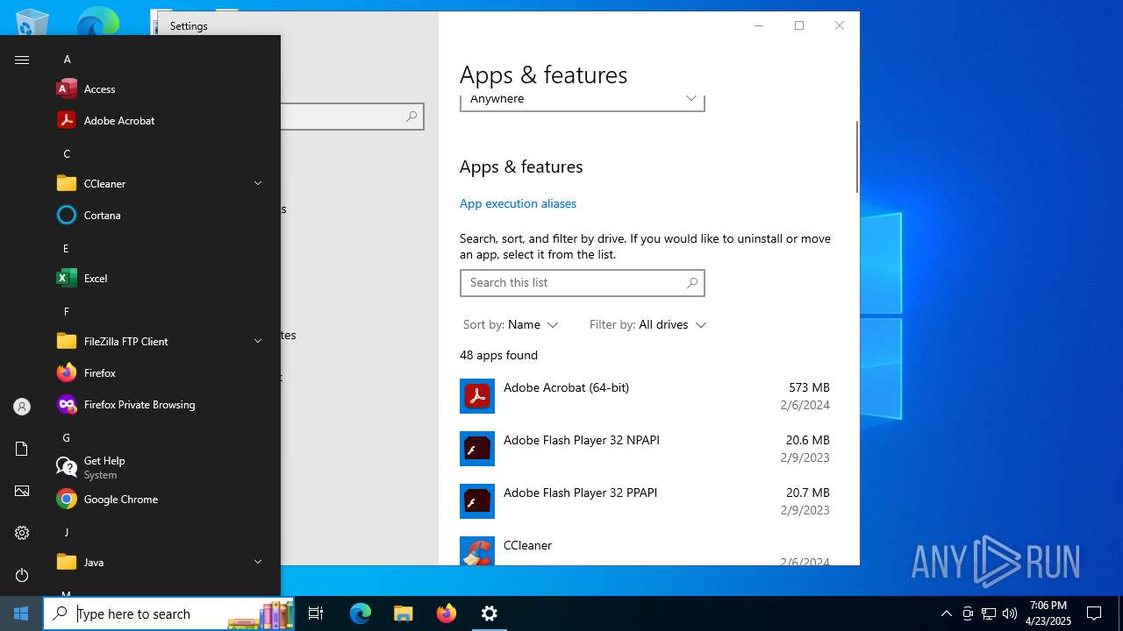1123x631 pixels.
Task: Click the network icon in system tray
Action: (989, 613)
